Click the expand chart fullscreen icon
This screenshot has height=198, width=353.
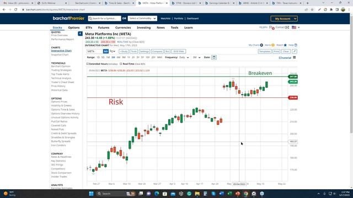point(294,51)
